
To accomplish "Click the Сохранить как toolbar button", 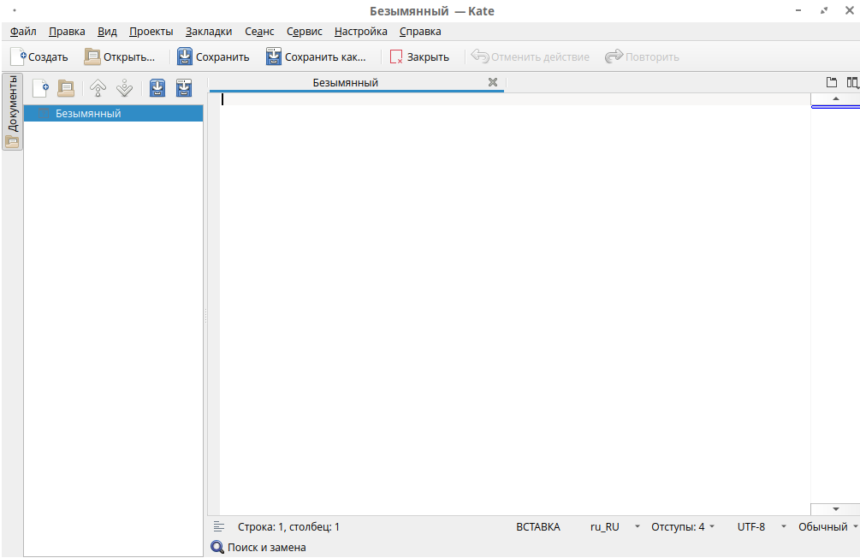I will click(x=315, y=57).
